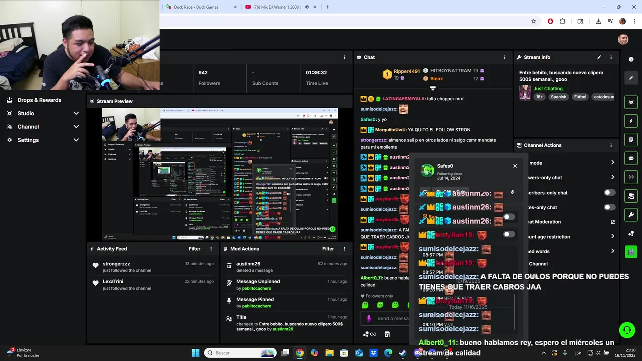Open the Mod Actions three-dot menu

tap(344, 249)
